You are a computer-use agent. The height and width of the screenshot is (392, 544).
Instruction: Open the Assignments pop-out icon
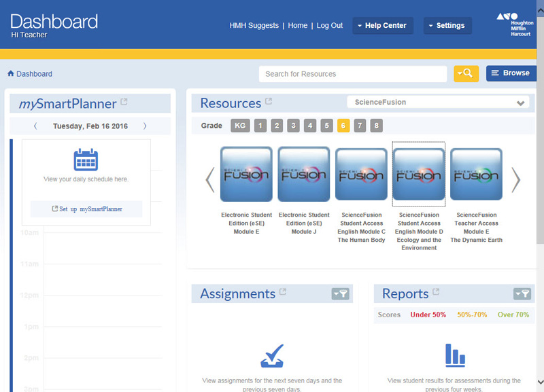(283, 293)
